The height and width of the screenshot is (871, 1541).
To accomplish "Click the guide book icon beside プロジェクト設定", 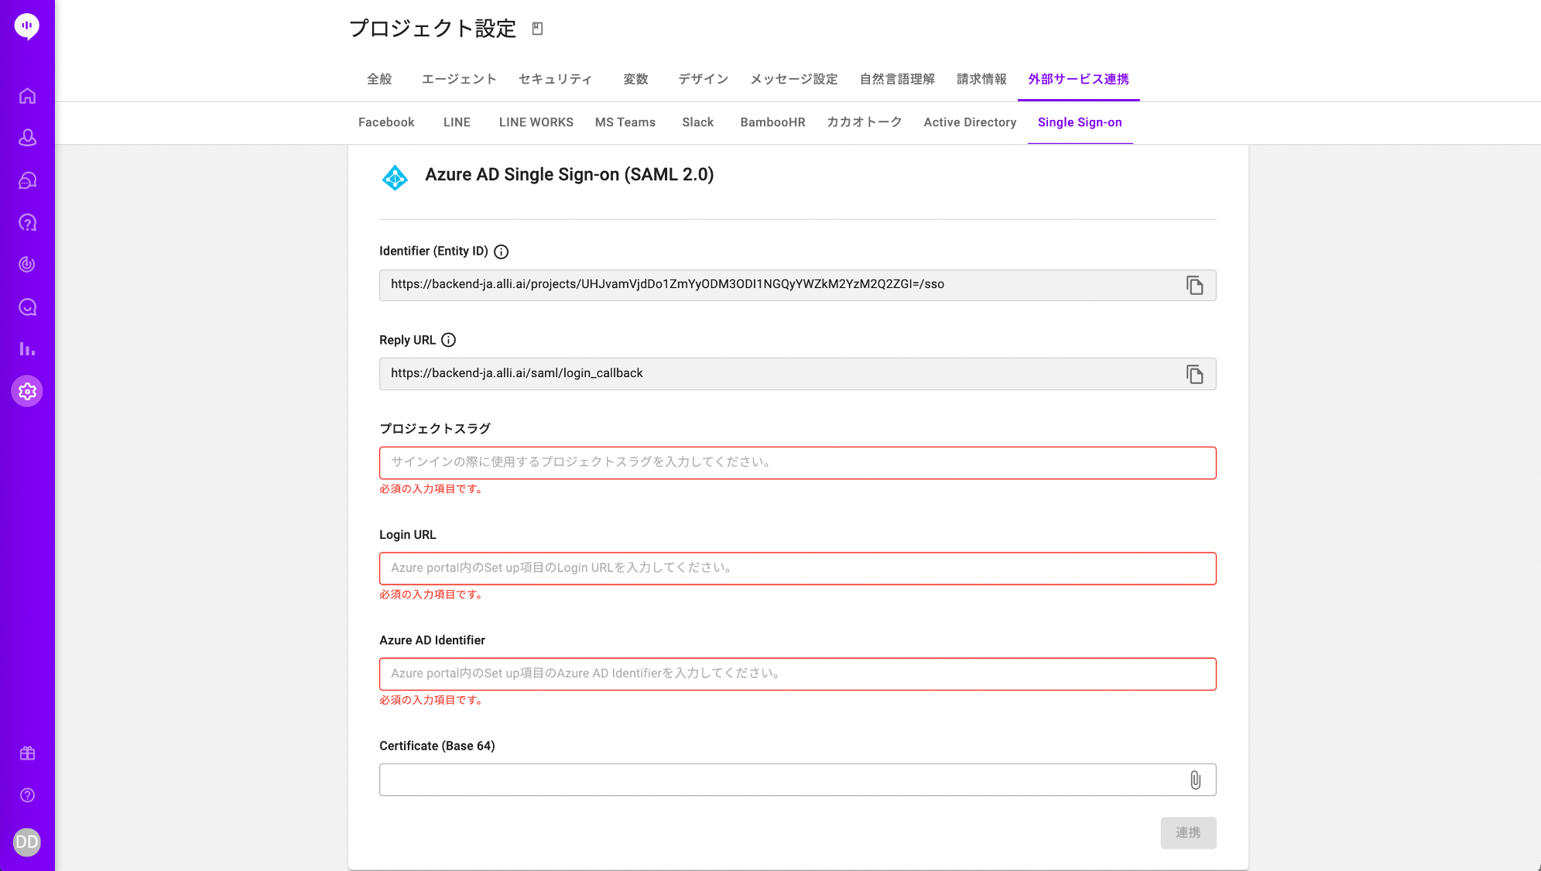I will pyautogui.click(x=537, y=29).
